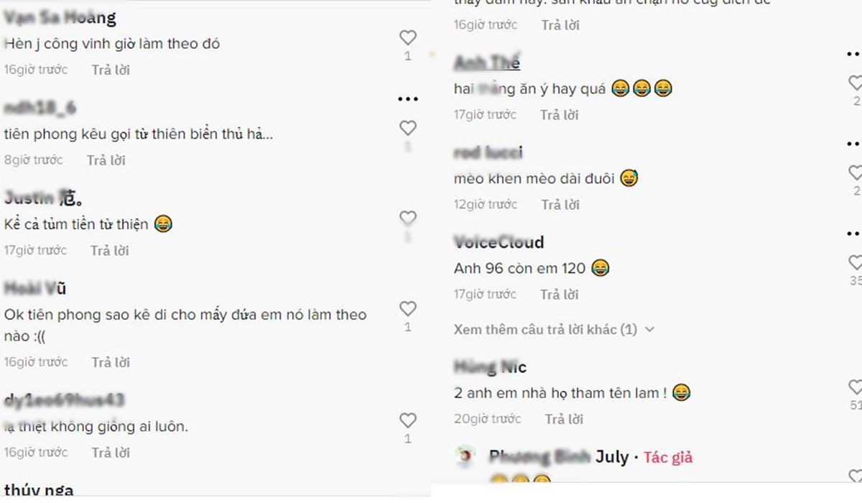The height and width of the screenshot is (503, 862).
Task: Open the thúy nga commenter profile
Action: [39, 490]
